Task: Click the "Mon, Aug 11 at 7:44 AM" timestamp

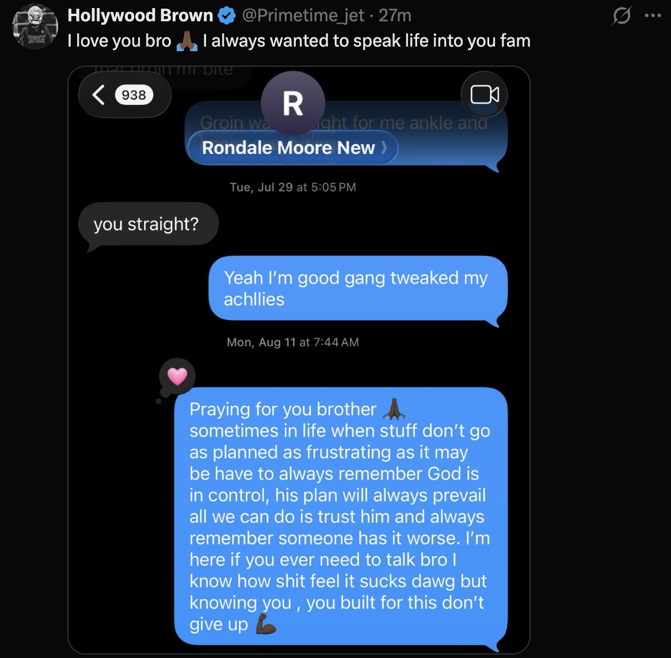Action: [x=293, y=342]
